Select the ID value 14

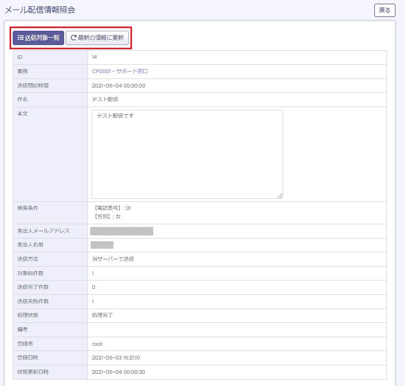[x=94, y=57]
